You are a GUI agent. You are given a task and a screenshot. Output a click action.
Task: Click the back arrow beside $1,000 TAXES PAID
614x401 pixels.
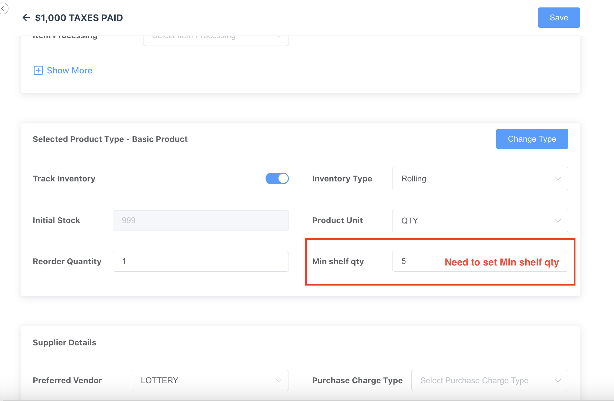coord(26,18)
